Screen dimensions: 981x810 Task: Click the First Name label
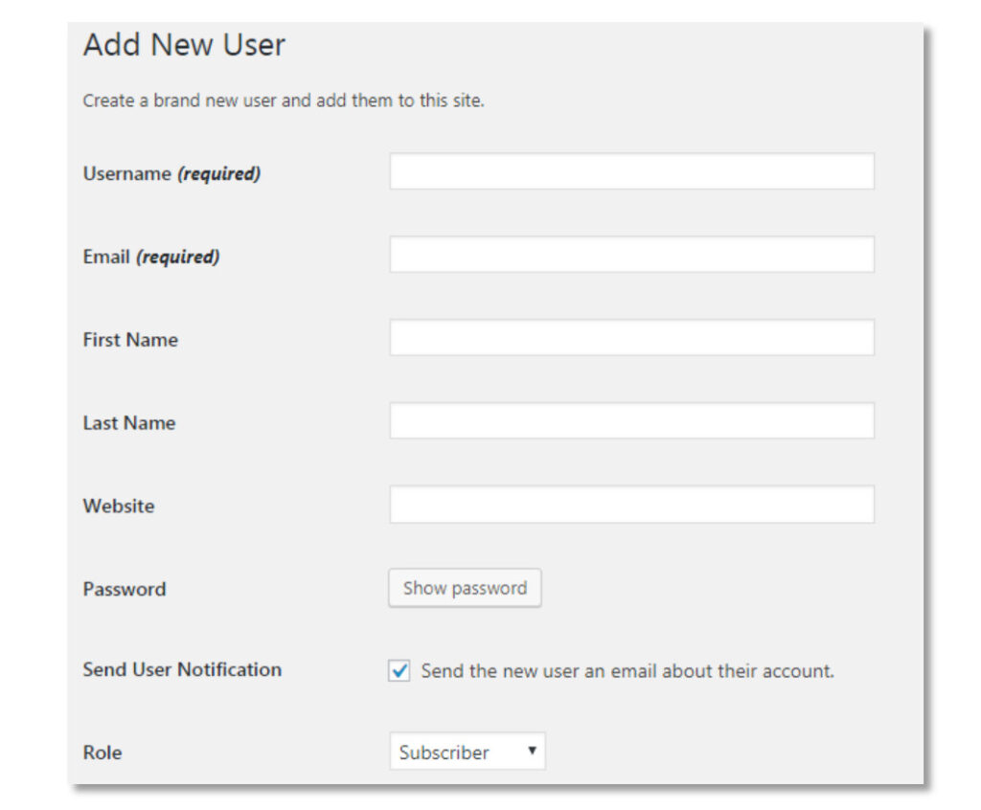(130, 339)
